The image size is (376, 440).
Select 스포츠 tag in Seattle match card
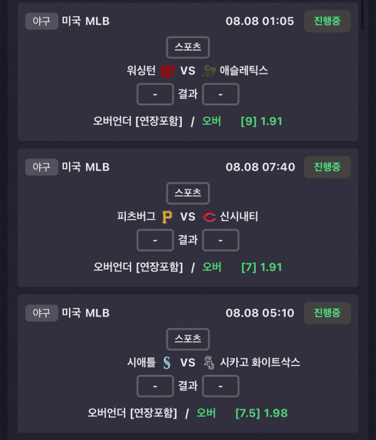point(188,339)
